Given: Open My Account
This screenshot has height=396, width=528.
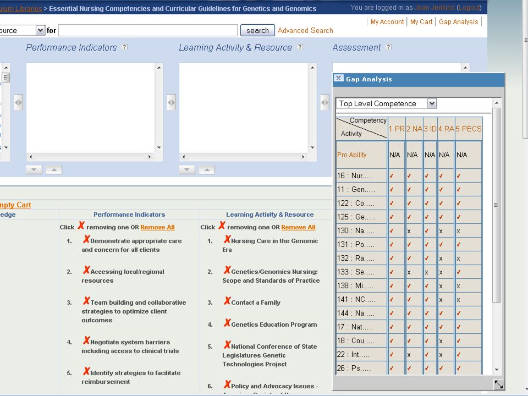Looking at the screenshot, I should pyautogui.click(x=387, y=22).
